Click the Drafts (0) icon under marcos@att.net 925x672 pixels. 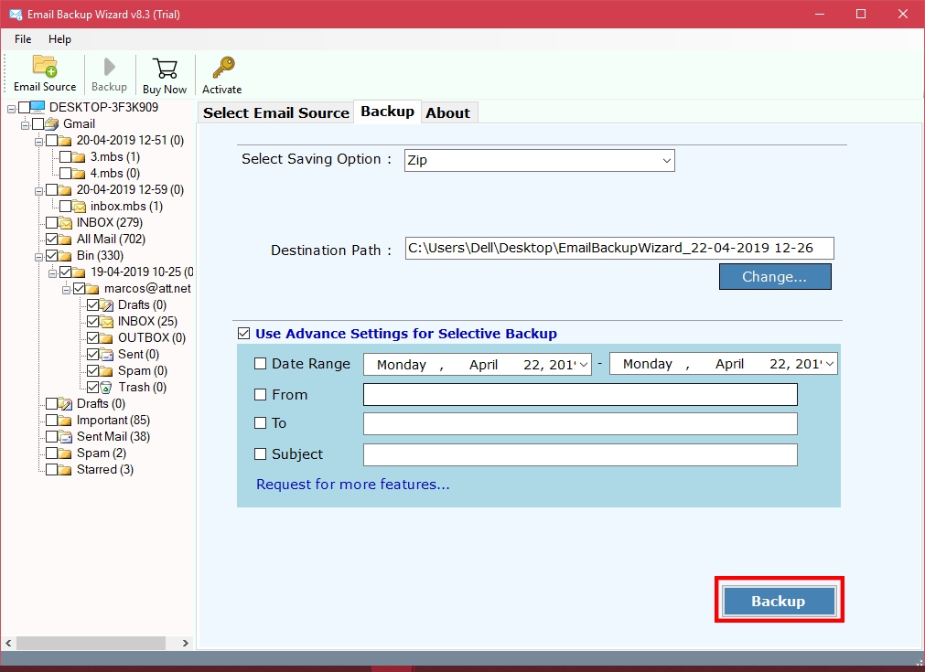point(107,304)
